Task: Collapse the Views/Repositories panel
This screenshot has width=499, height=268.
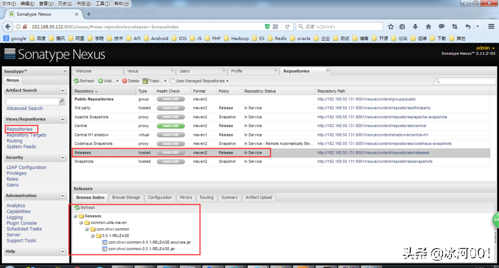Action: [63, 119]
